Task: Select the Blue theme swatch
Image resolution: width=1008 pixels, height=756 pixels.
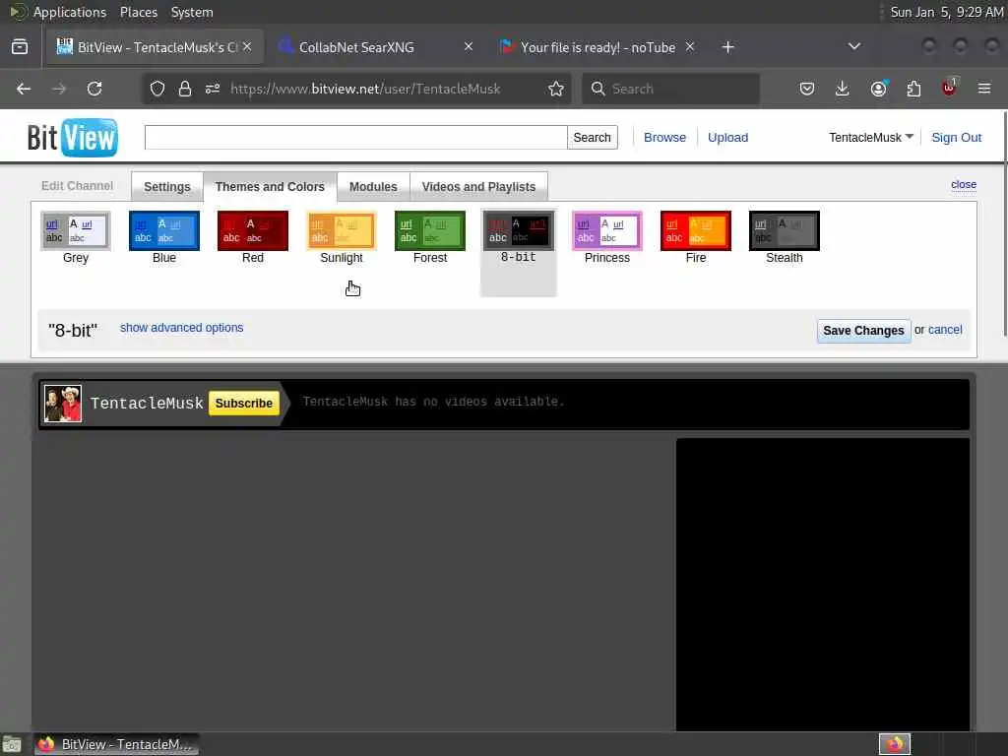Action: (x=164, y=230)
